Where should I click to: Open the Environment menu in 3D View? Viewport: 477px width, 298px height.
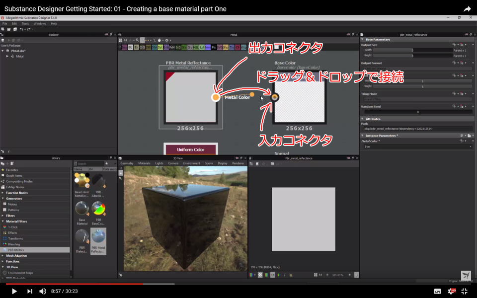192,163
